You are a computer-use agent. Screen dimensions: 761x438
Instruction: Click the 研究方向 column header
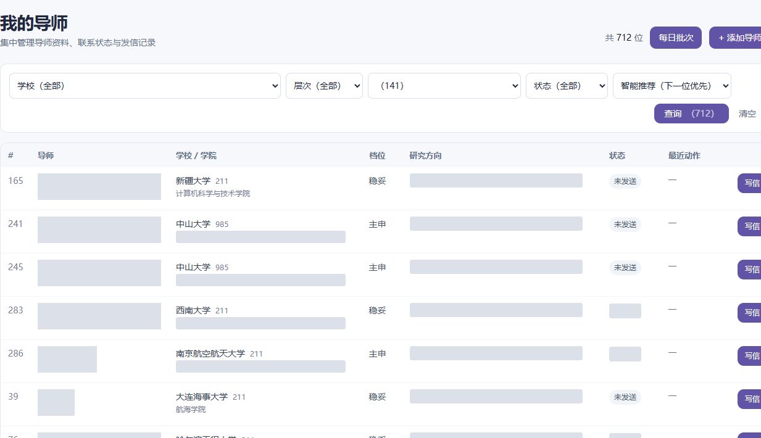pos(426,155)
